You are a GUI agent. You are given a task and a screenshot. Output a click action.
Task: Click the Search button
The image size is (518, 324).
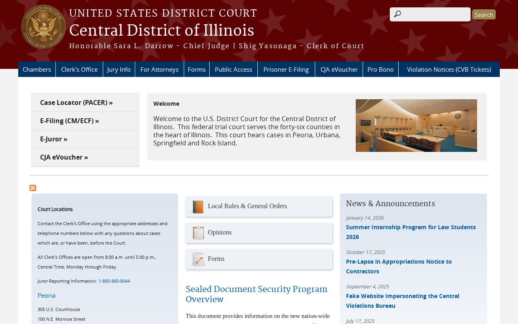point(484,15)
